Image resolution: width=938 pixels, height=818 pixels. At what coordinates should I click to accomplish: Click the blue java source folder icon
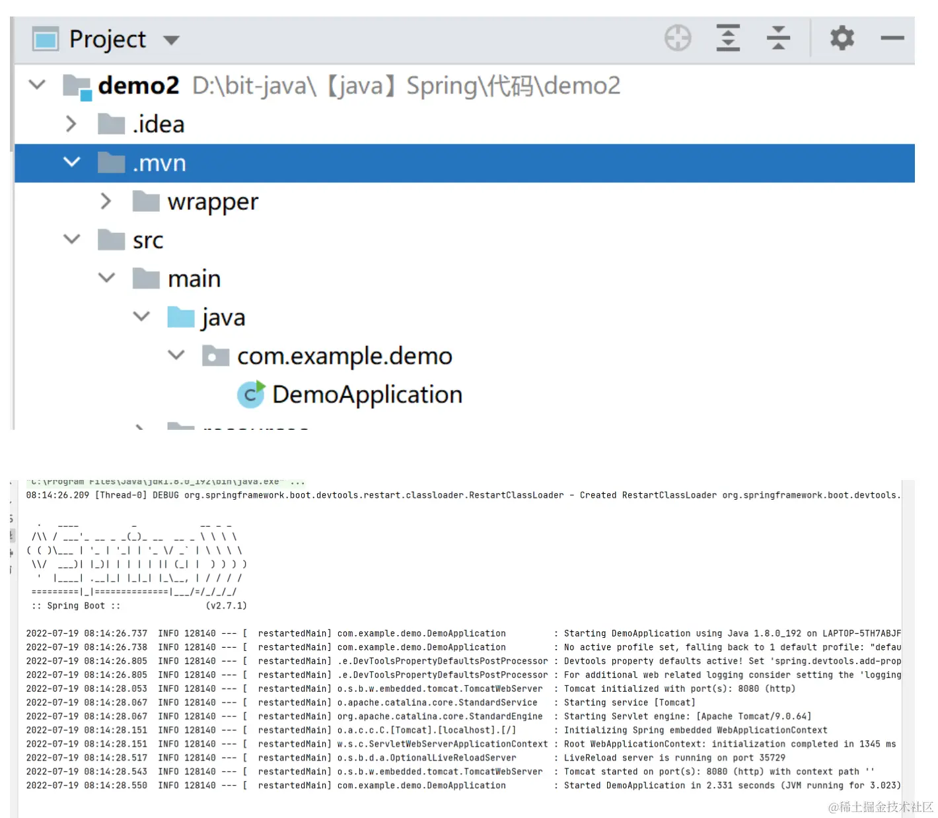click(181, 317)
